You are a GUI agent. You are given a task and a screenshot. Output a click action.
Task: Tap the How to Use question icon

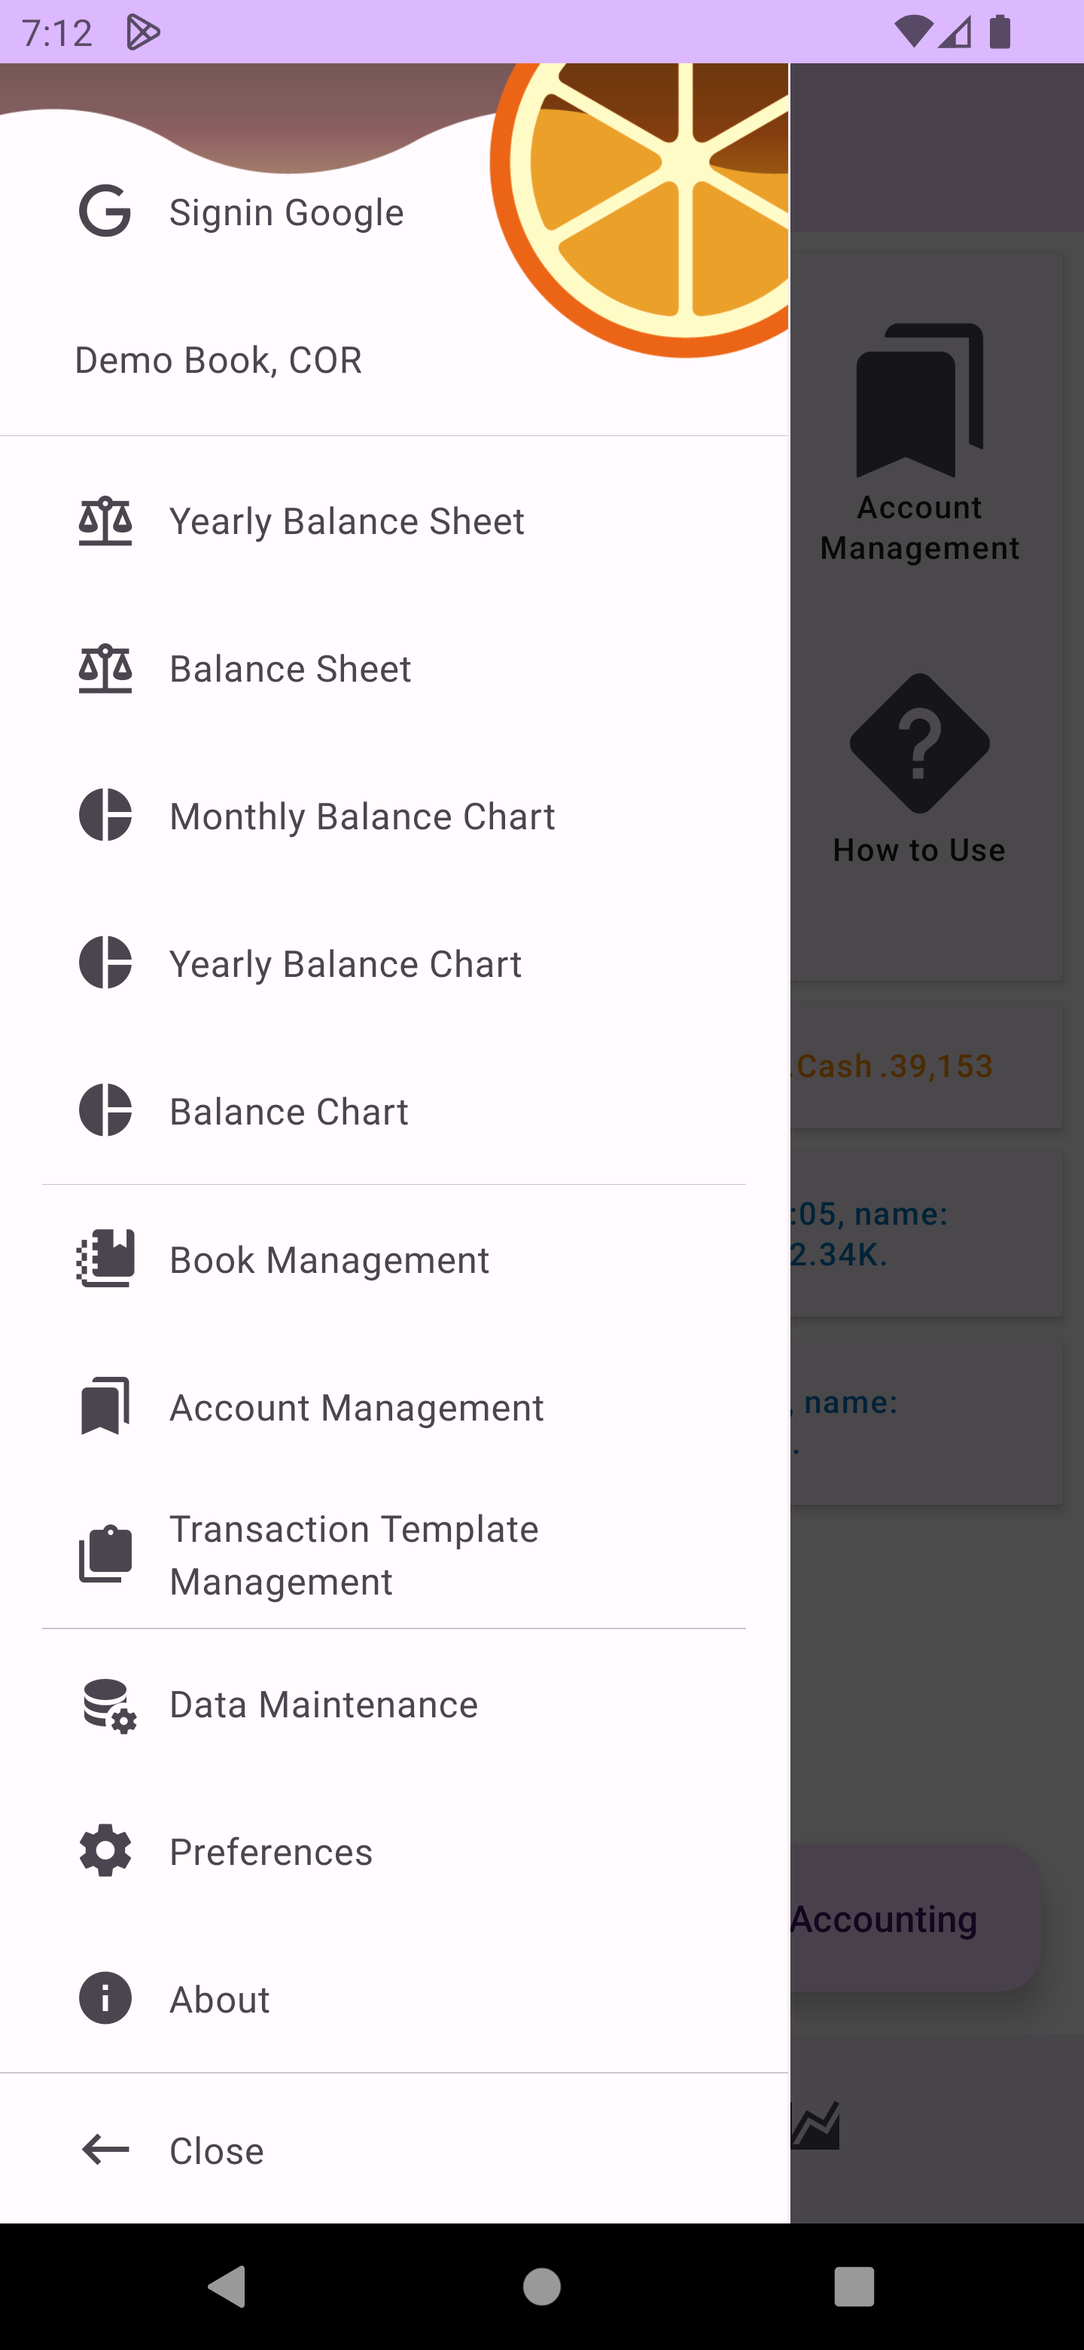coord(919,743)
